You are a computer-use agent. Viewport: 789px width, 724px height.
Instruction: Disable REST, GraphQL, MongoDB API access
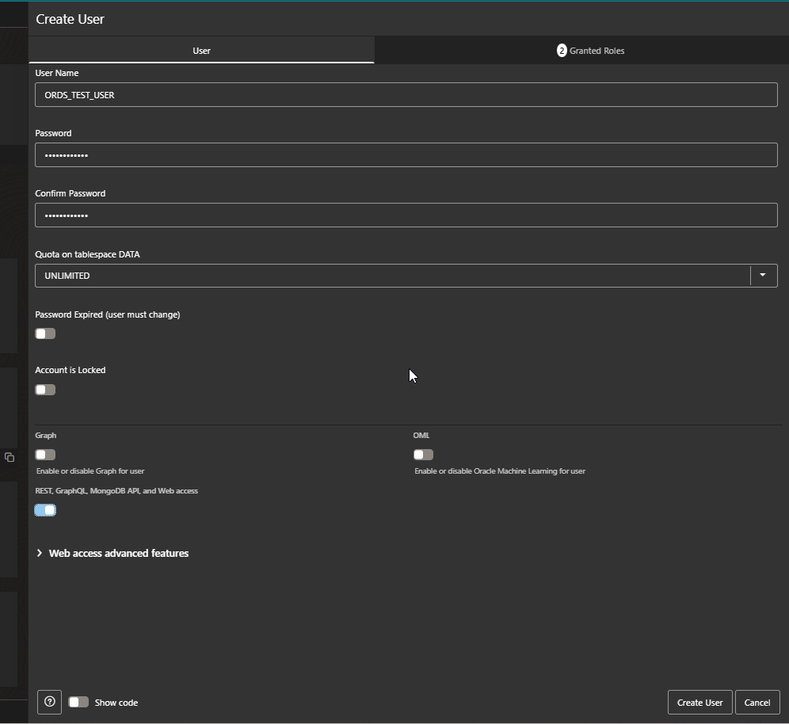[45, 509]
